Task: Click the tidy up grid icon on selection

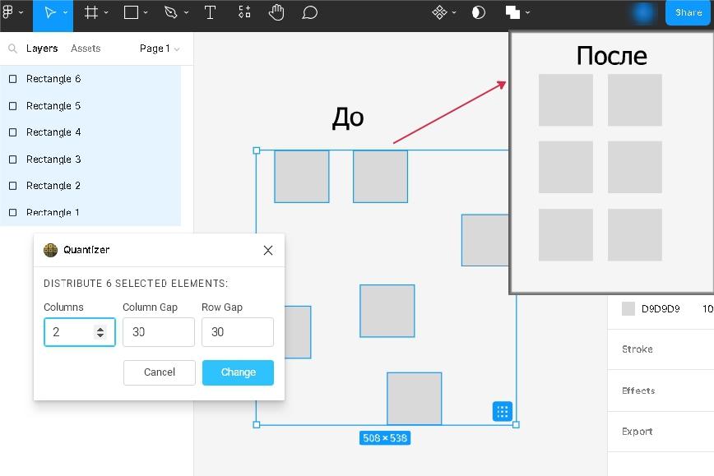Action: [x=503, y=411]
